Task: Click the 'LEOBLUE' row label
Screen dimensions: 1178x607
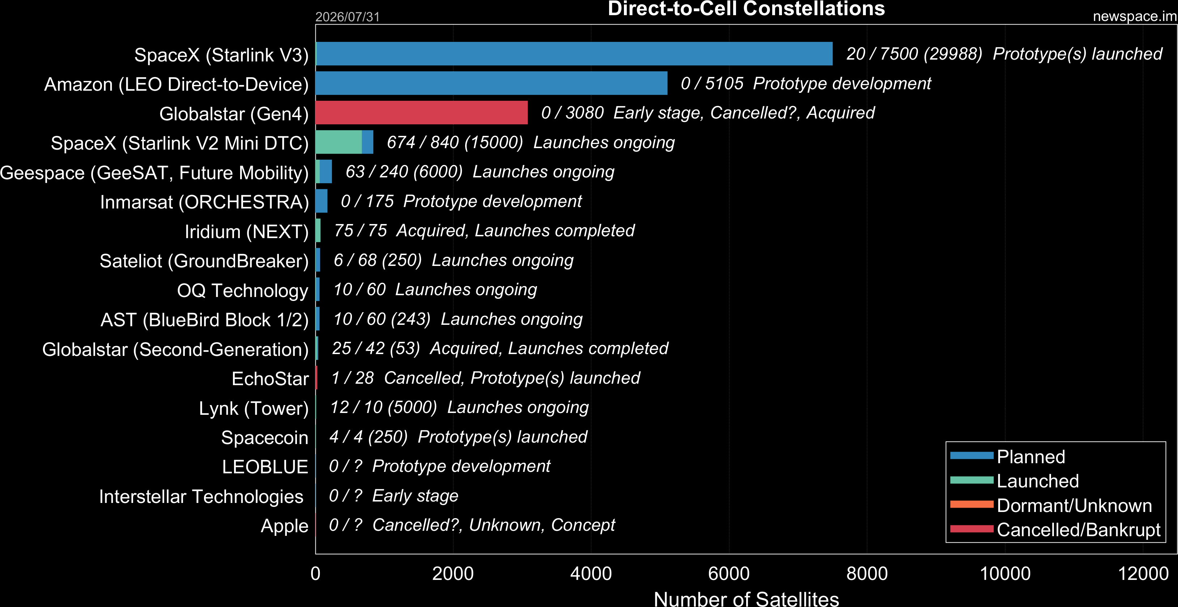Action: pyautogui.click(x=265, y=467)
